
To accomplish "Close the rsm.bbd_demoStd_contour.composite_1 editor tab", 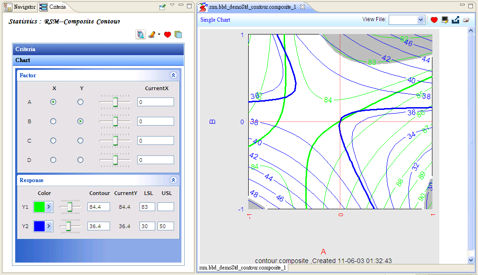I will click(303, 7).
